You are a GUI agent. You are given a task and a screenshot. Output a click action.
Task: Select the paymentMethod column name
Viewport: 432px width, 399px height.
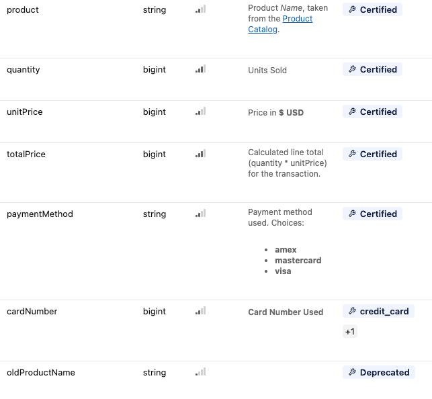coord(40,214)
